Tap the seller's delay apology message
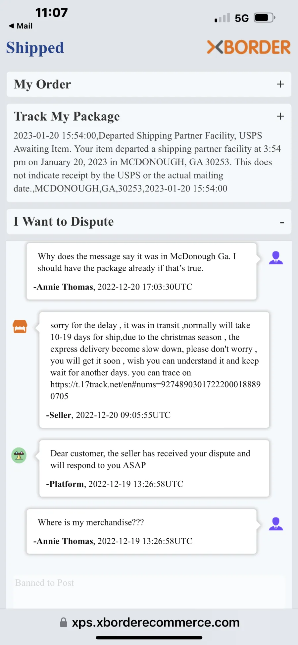 click(x=154, y=370)
